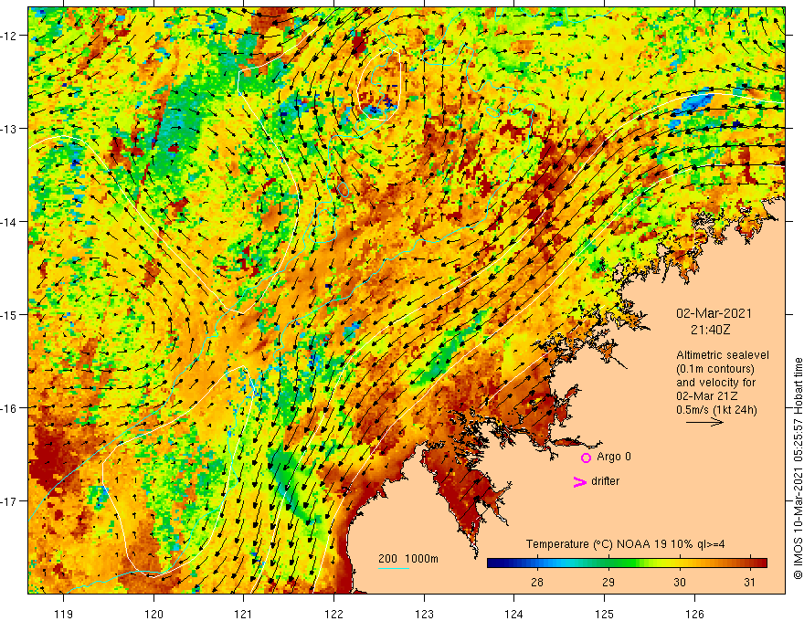This screenshot has height=621, width=804.
Task: Click the colorbar tick label 28
Action: [x=537, y=582]
